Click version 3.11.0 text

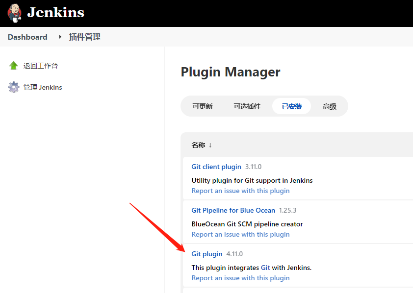pos(254,167)
